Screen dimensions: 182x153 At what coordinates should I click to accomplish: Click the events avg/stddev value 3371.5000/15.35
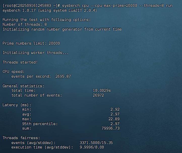pos(96,143)
